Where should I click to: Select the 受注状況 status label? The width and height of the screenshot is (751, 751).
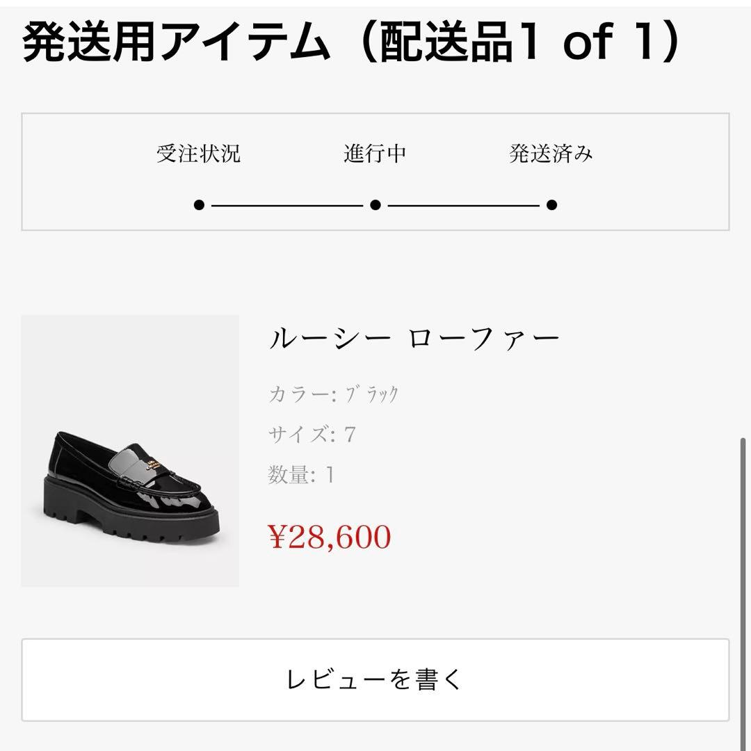200,154
